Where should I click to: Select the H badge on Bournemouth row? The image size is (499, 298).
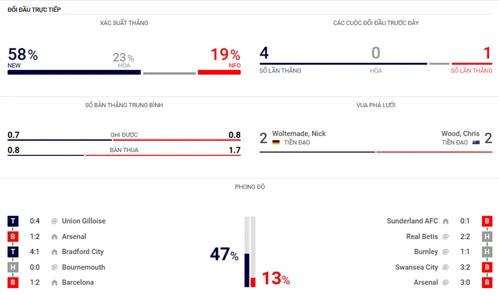[x=13, y=267]
